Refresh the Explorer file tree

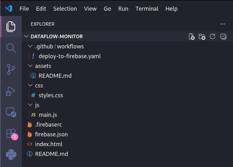pos(213,36)
